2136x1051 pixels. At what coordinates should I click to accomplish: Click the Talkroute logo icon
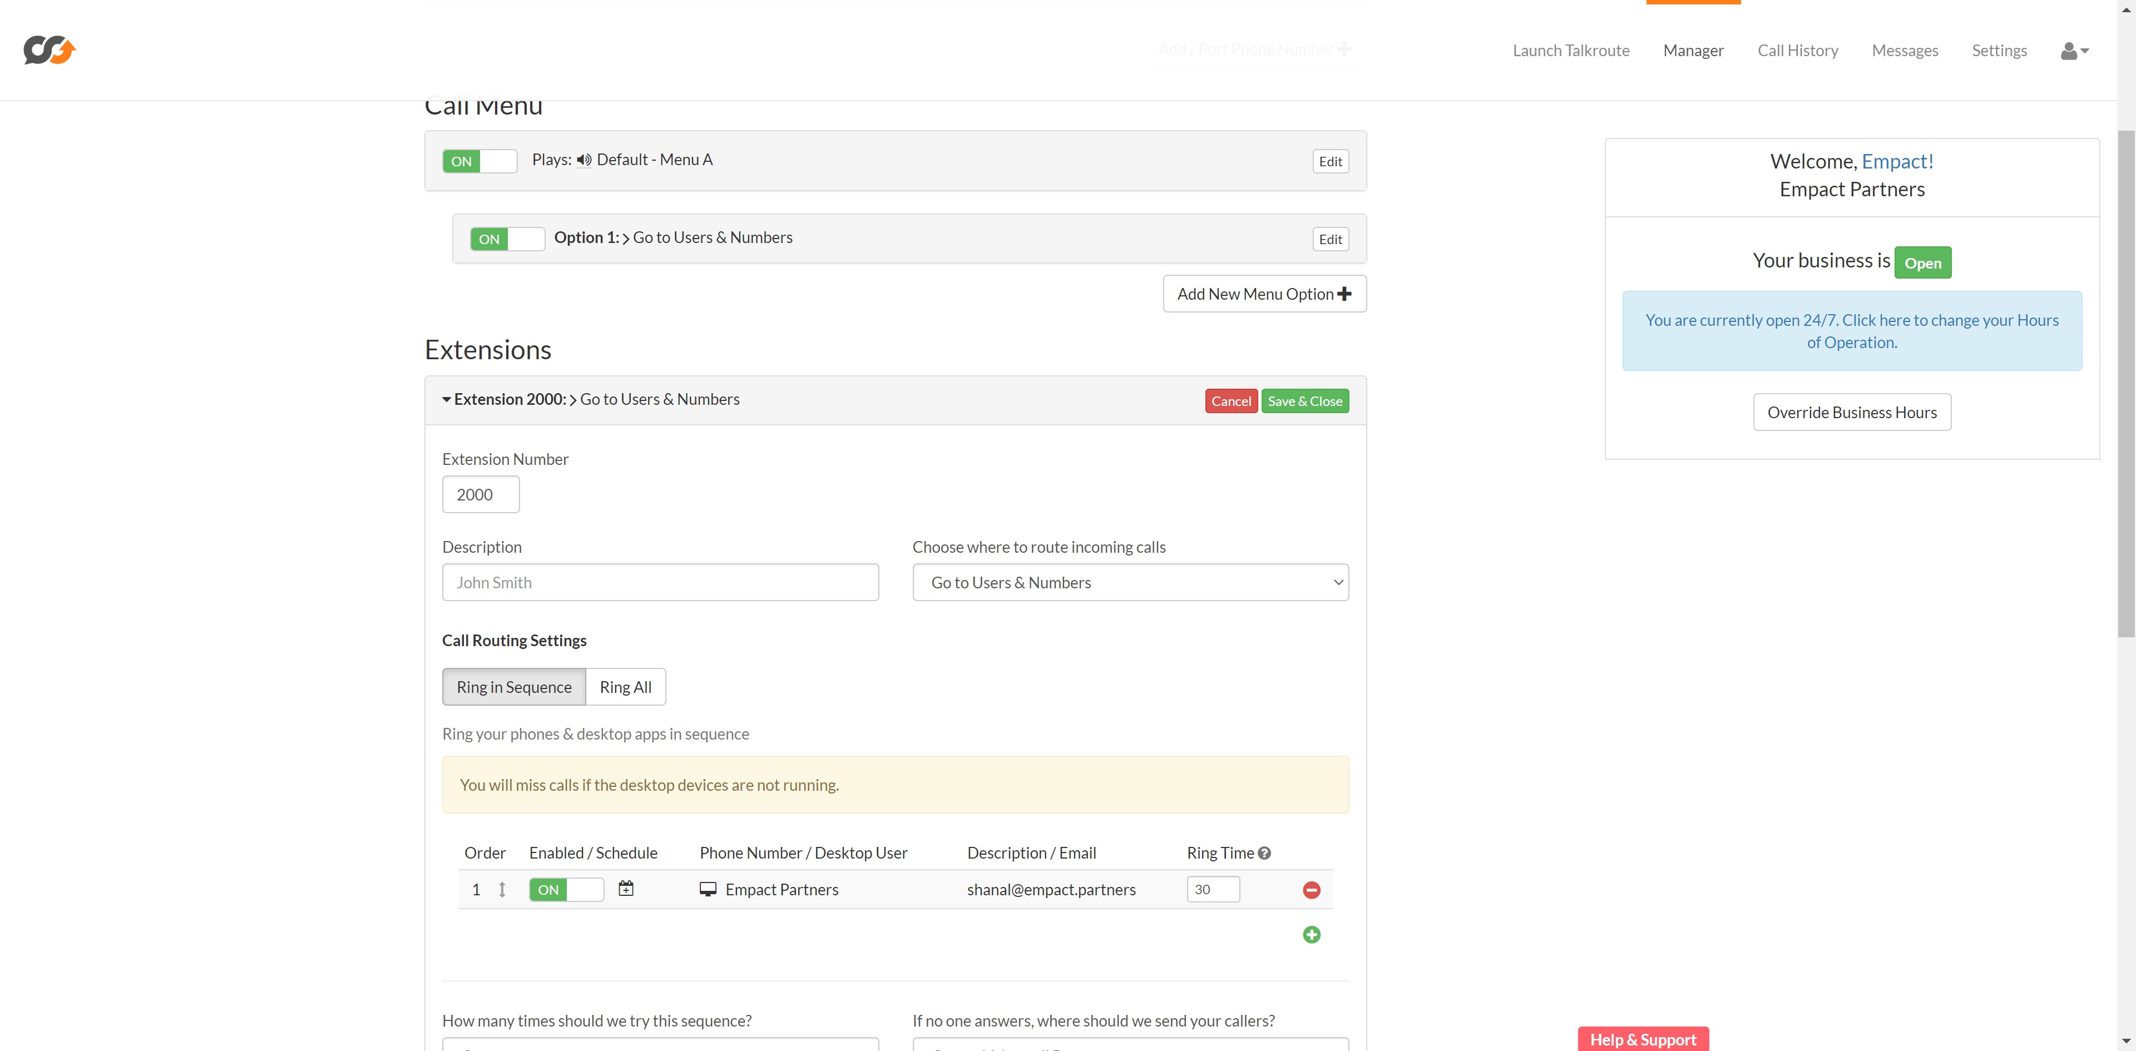tap(50, 51)
